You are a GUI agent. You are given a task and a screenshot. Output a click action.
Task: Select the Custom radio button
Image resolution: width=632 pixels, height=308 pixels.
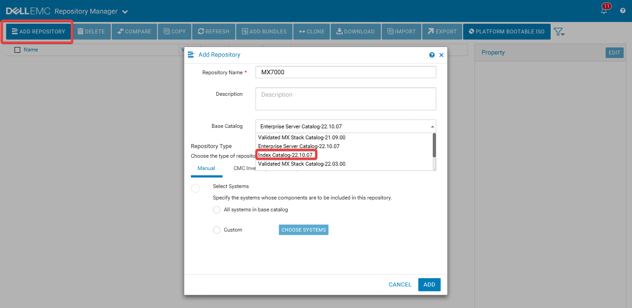tap(216, 229)
